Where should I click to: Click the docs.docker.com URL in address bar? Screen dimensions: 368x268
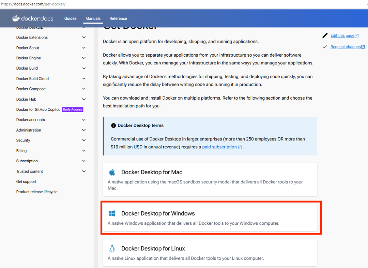[33, 4]
